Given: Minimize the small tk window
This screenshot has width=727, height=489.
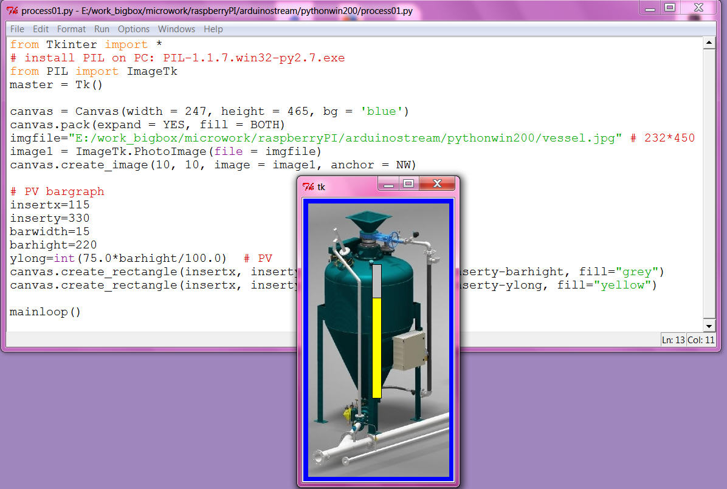Looking at the screenshot, I should pyautogui.click(x=389, y=184).
